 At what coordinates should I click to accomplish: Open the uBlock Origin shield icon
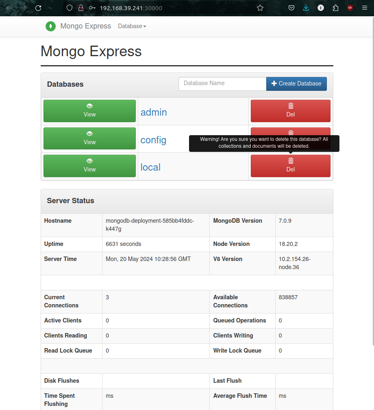pyautogui.click(x=350, y=8)
